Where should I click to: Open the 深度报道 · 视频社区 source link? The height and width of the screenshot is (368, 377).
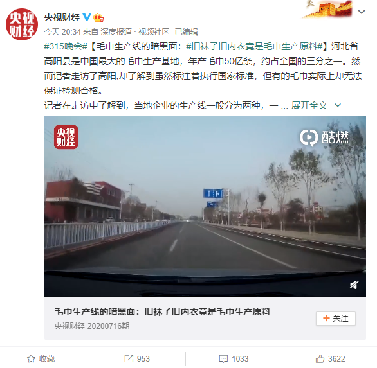(x=135, y=32)
